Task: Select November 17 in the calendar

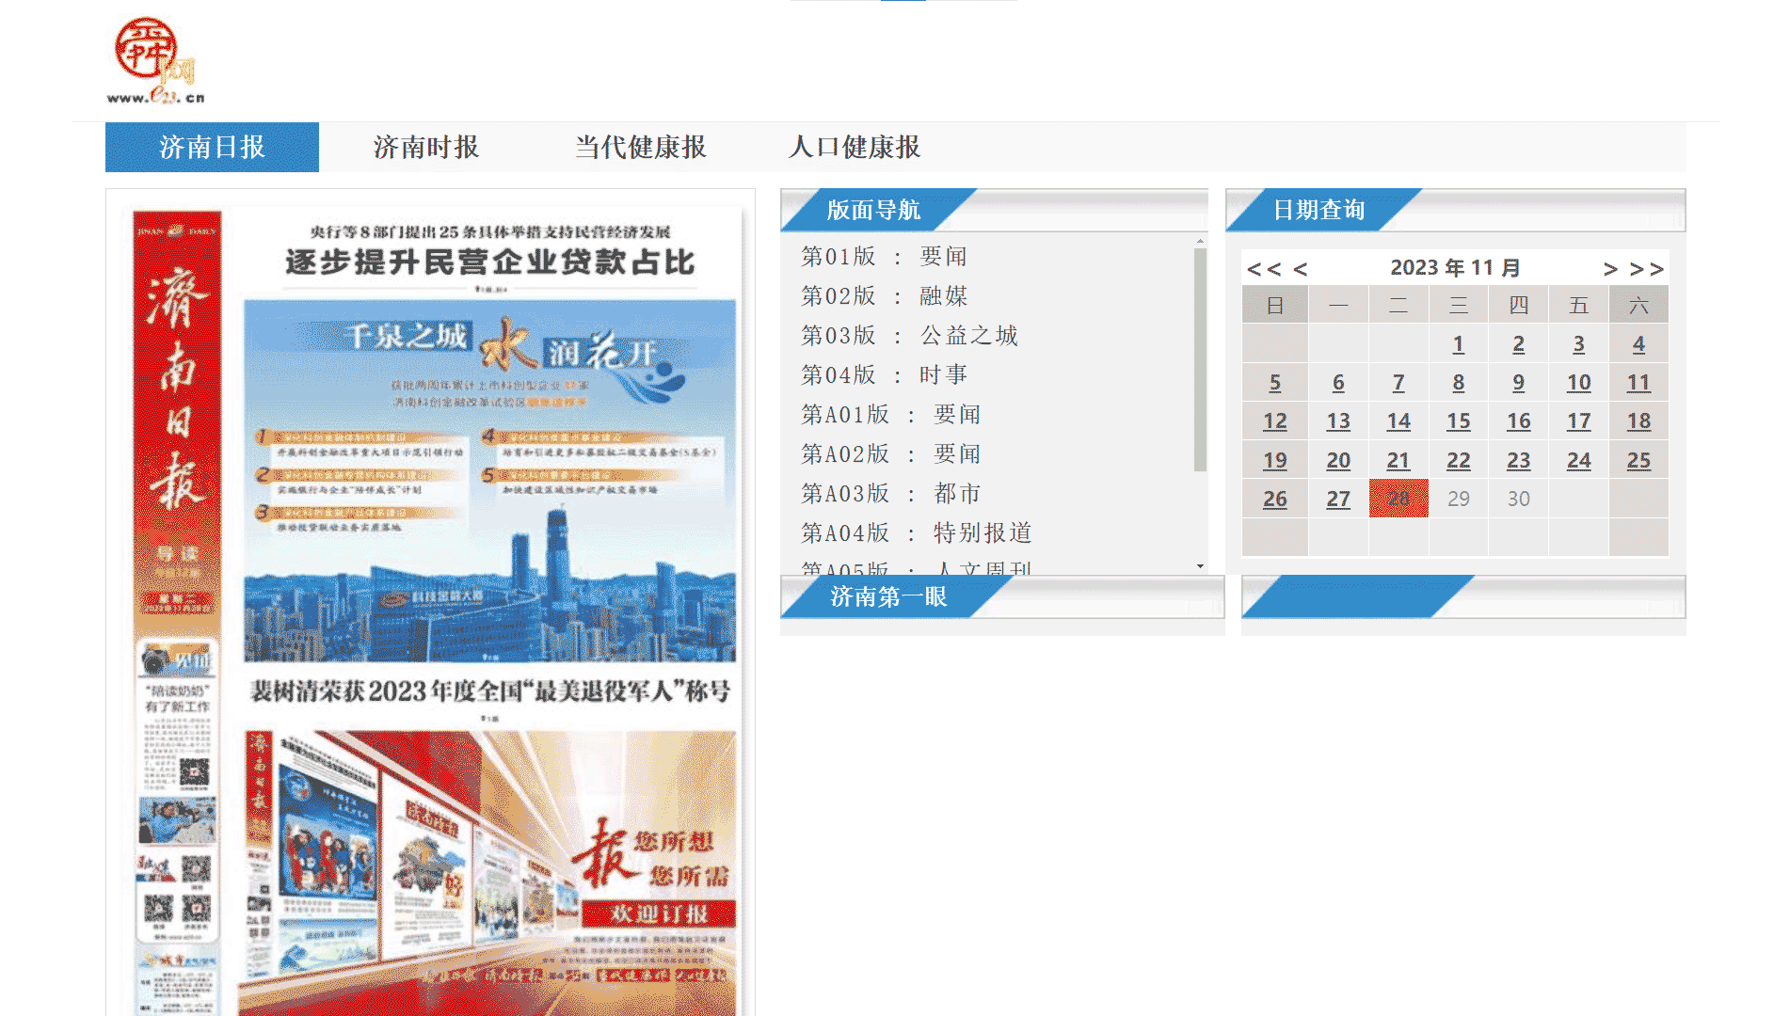Action: pos(1578,421)
